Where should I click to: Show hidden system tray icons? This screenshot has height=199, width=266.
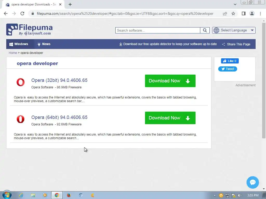[x=215, y=195]
